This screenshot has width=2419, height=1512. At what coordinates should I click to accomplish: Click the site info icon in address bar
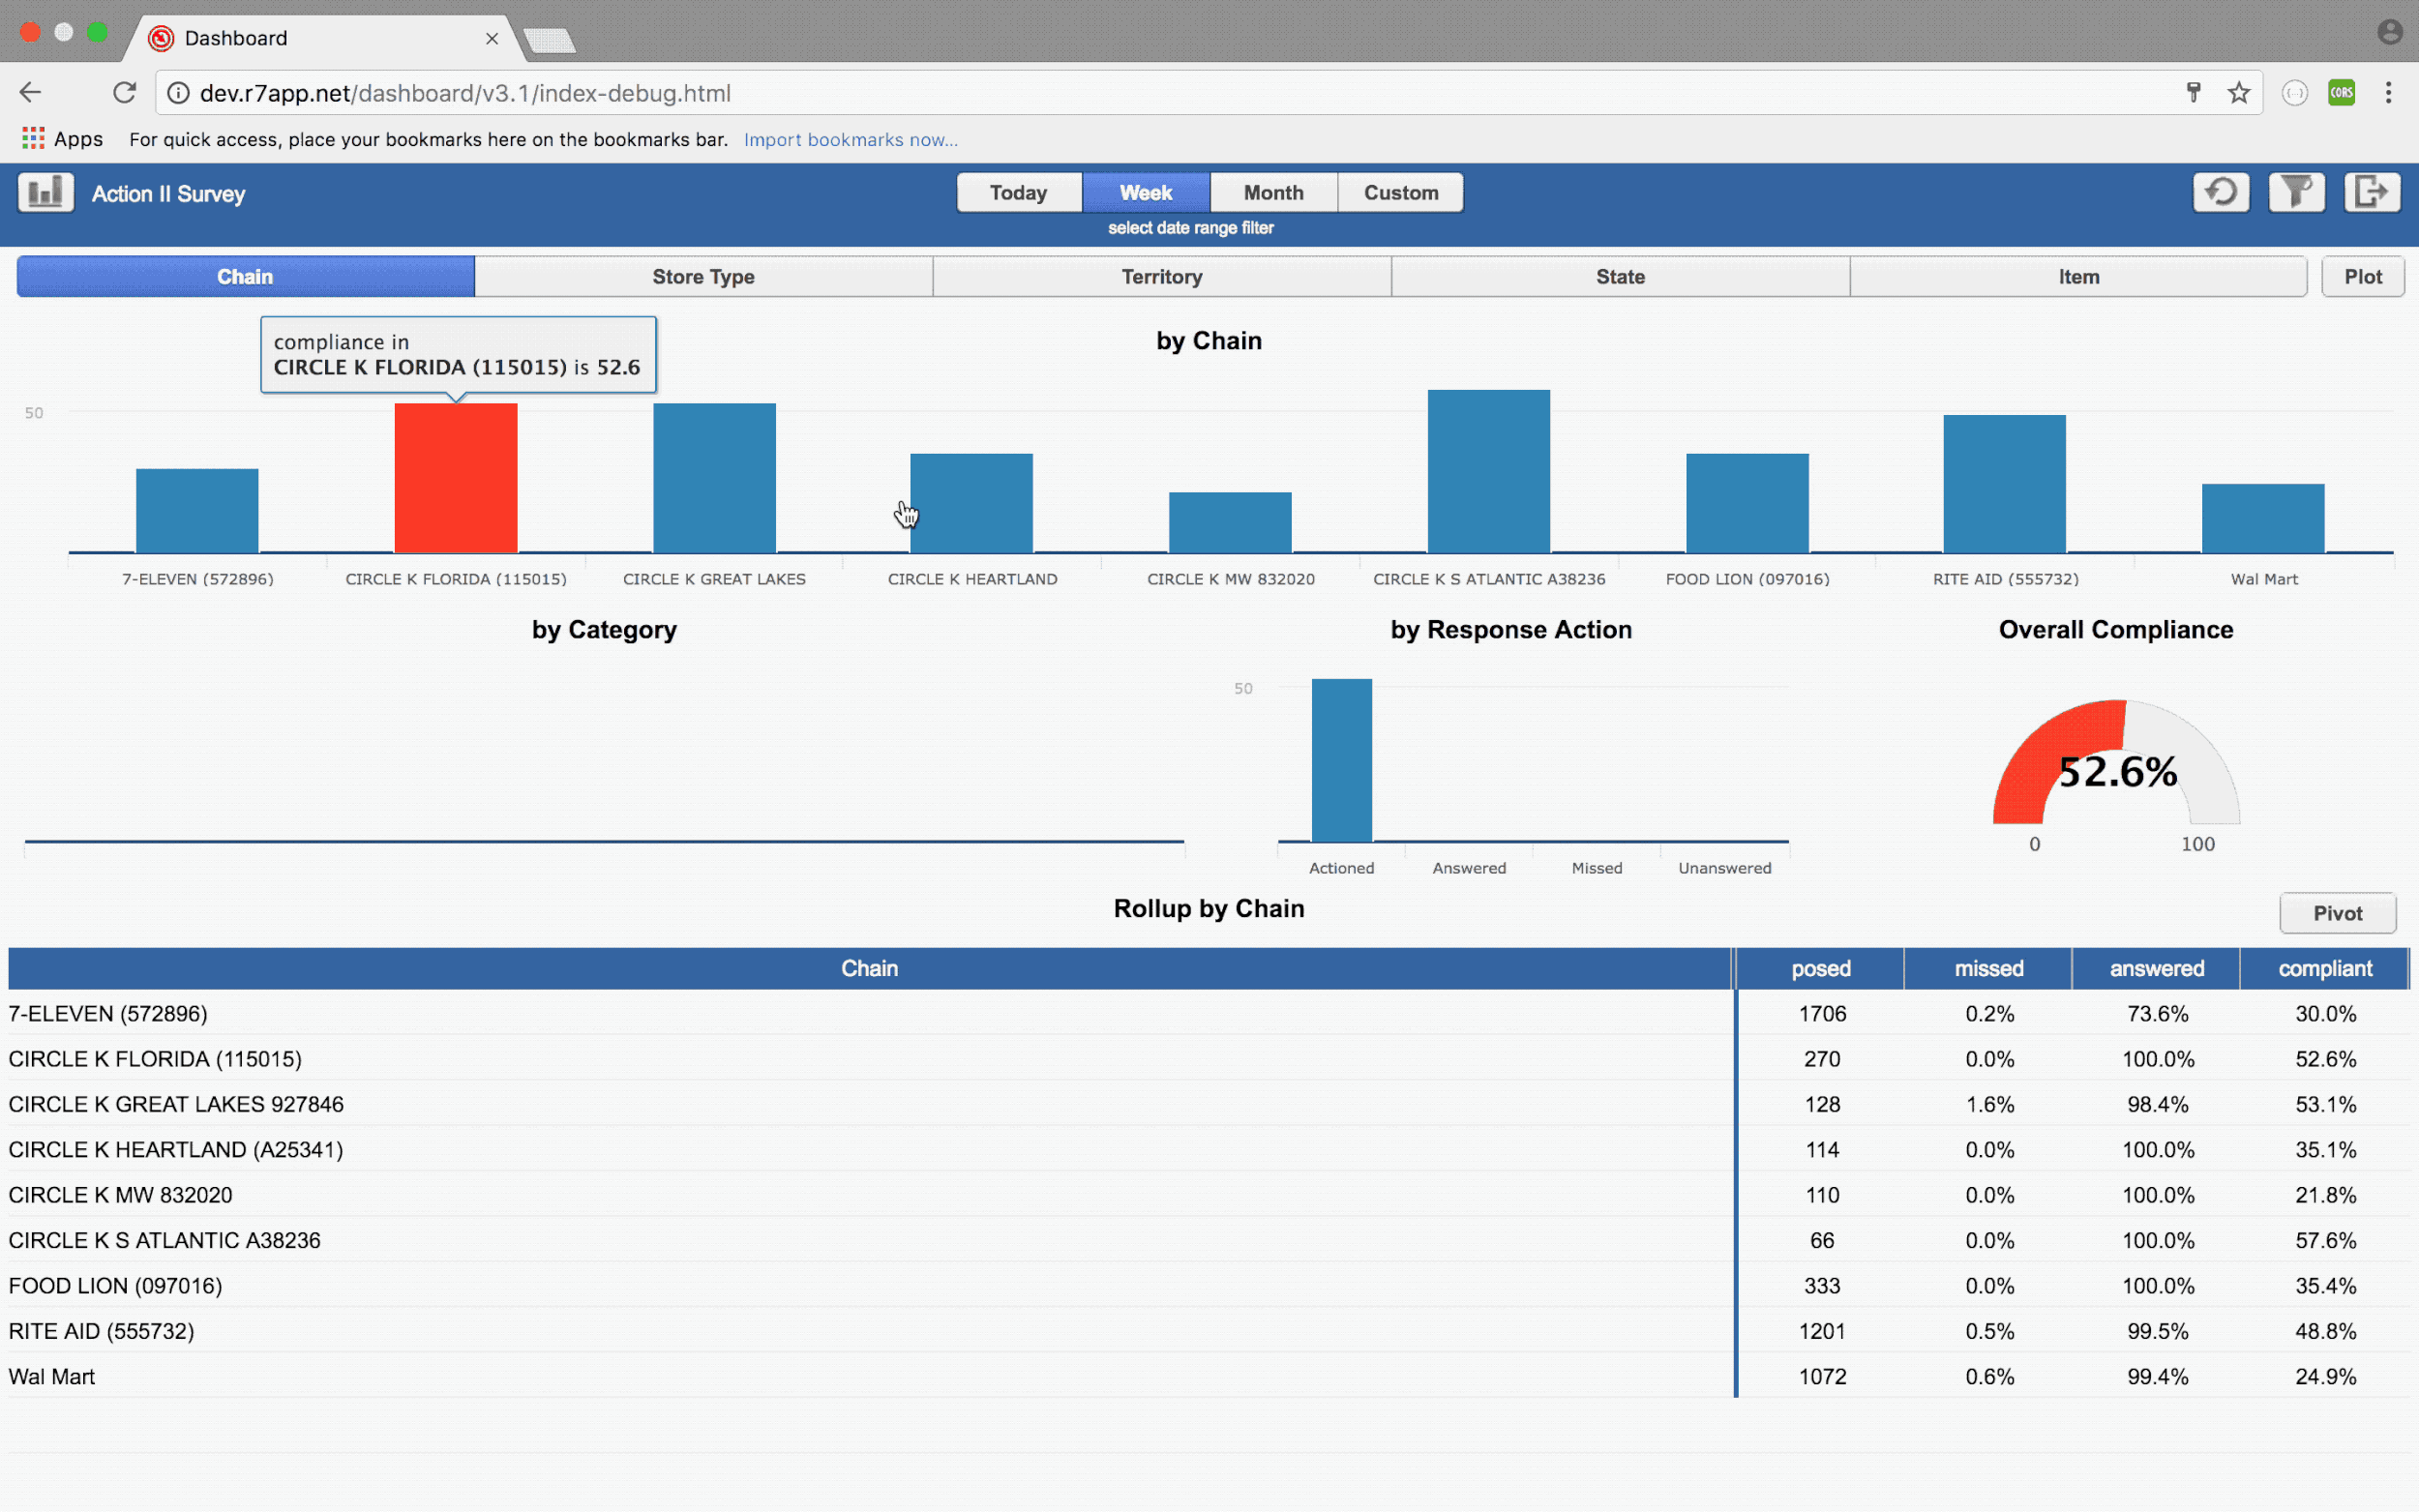point(178,93)
